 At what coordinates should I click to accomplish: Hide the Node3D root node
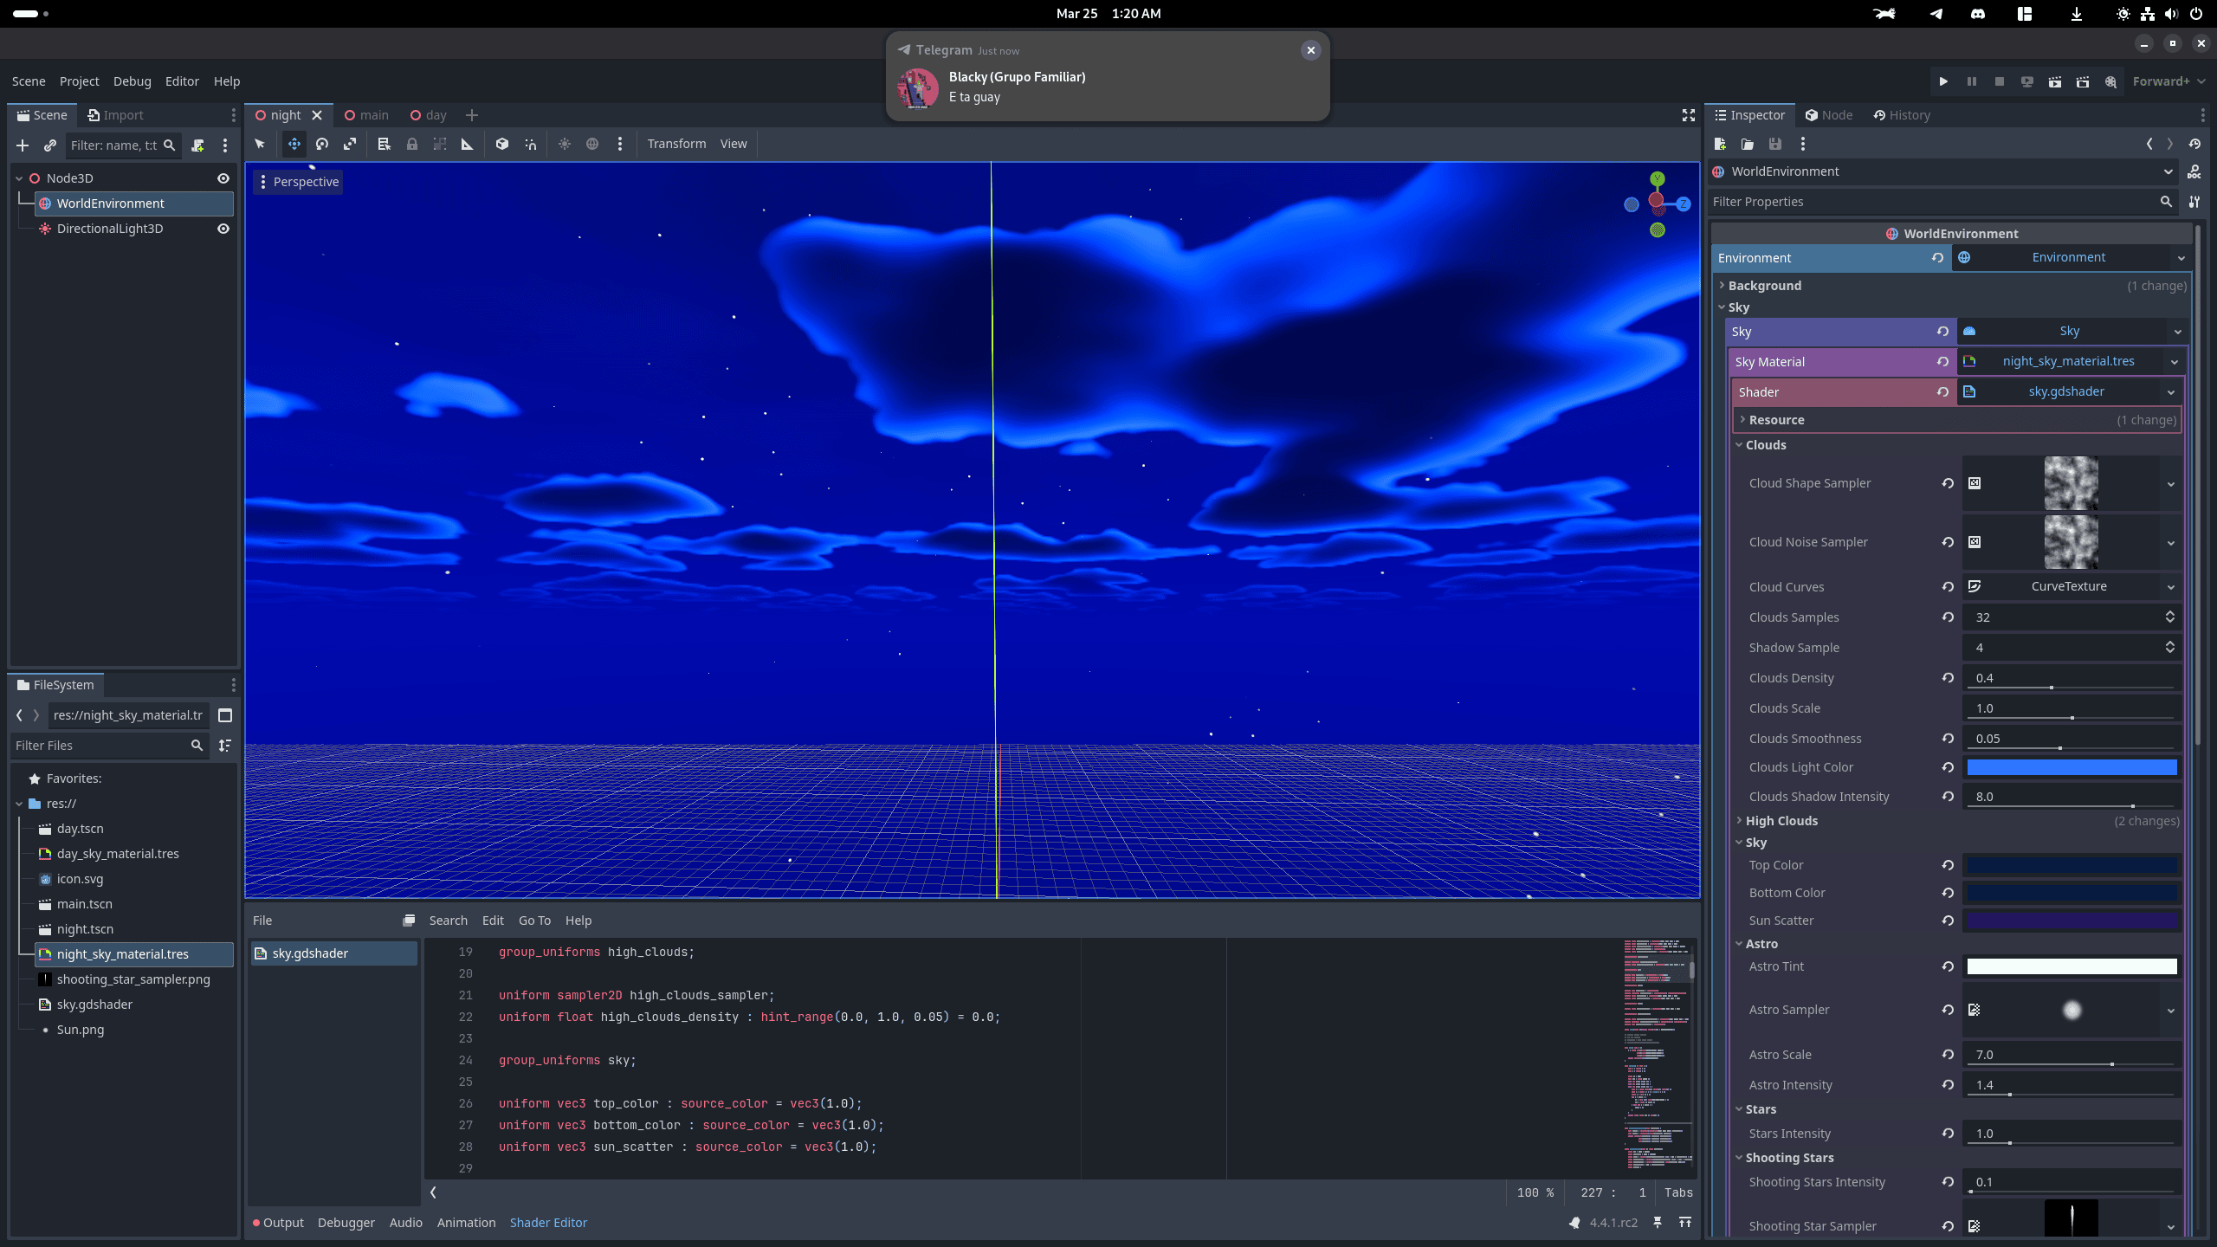point(223,178)
